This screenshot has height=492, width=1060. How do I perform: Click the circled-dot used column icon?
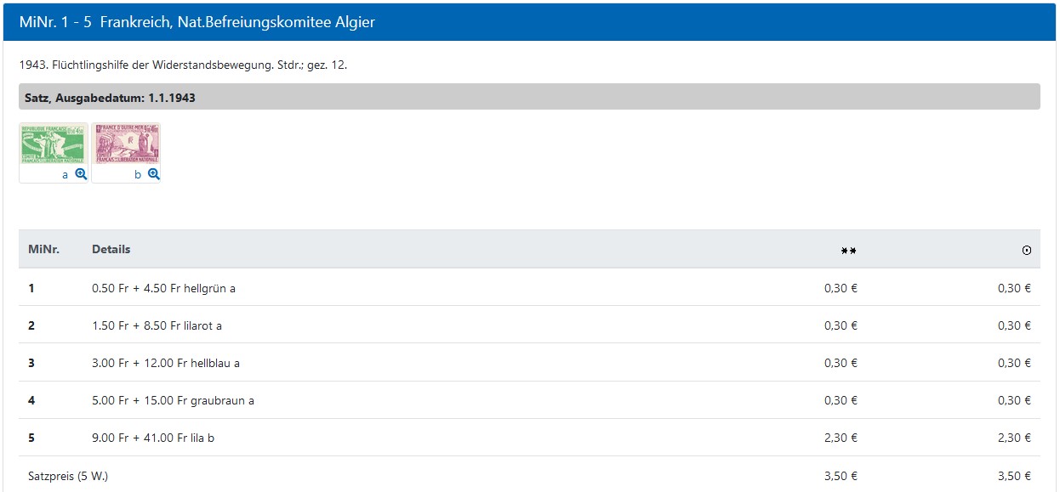point(1026,250)
